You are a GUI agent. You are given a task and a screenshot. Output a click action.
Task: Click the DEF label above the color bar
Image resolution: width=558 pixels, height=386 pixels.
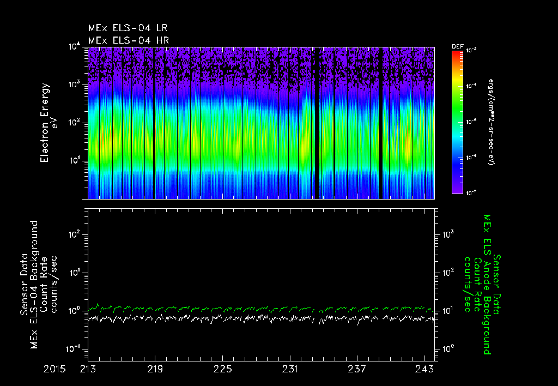pos(457,47)
